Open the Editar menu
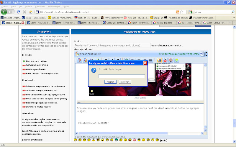Viewport: 236px width, 147px height. pos(13,6)
